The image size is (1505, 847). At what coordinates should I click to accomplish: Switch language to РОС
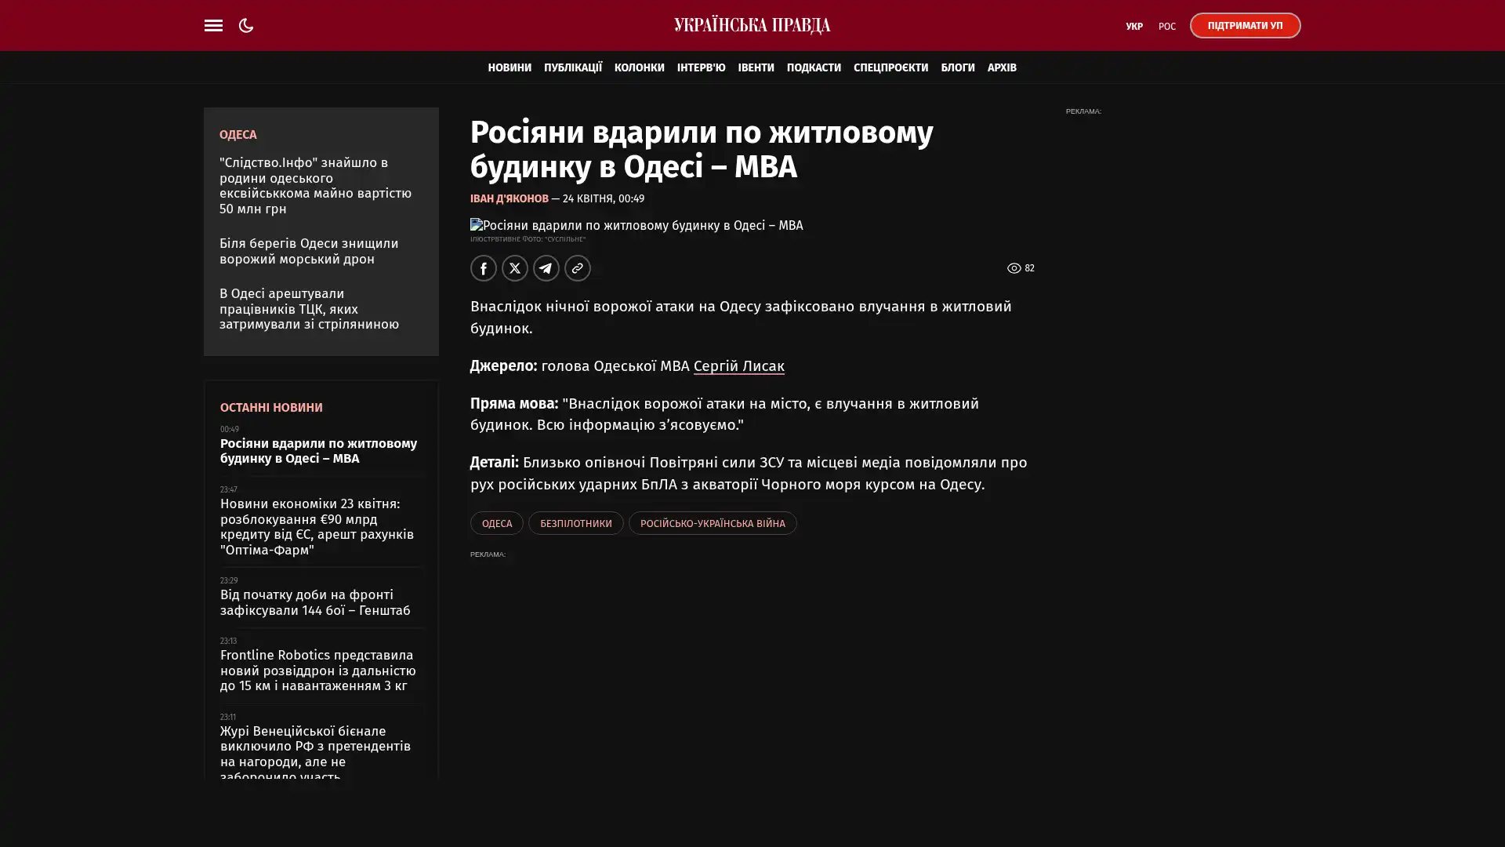point(1166,27)
